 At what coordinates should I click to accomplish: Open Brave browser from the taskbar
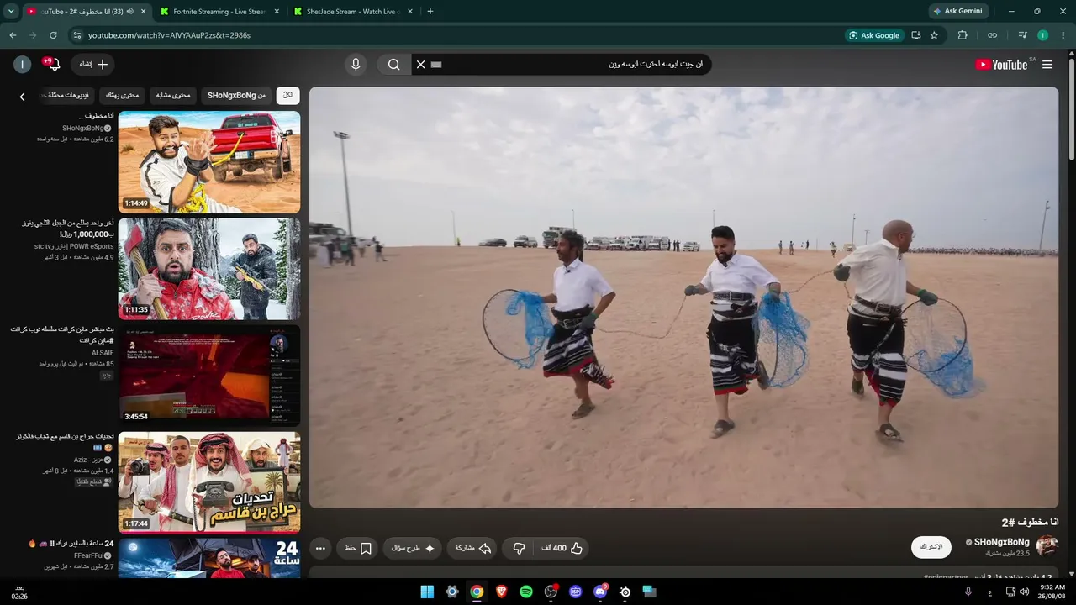point(502,592)
